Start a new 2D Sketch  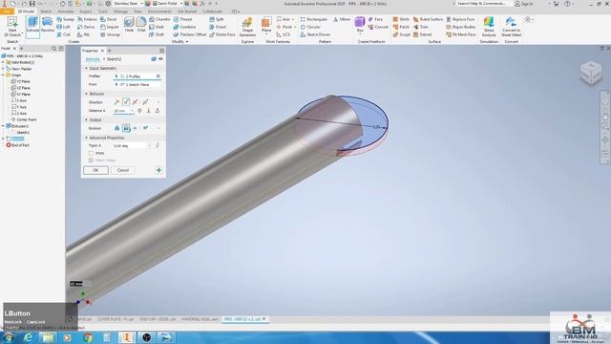(x=12, y=27)
